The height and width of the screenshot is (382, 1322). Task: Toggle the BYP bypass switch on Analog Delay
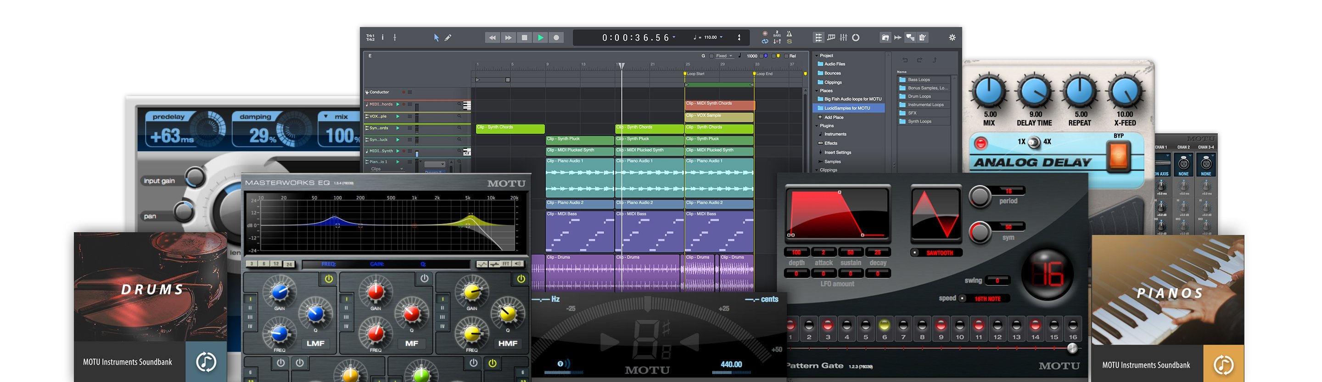1118,155
